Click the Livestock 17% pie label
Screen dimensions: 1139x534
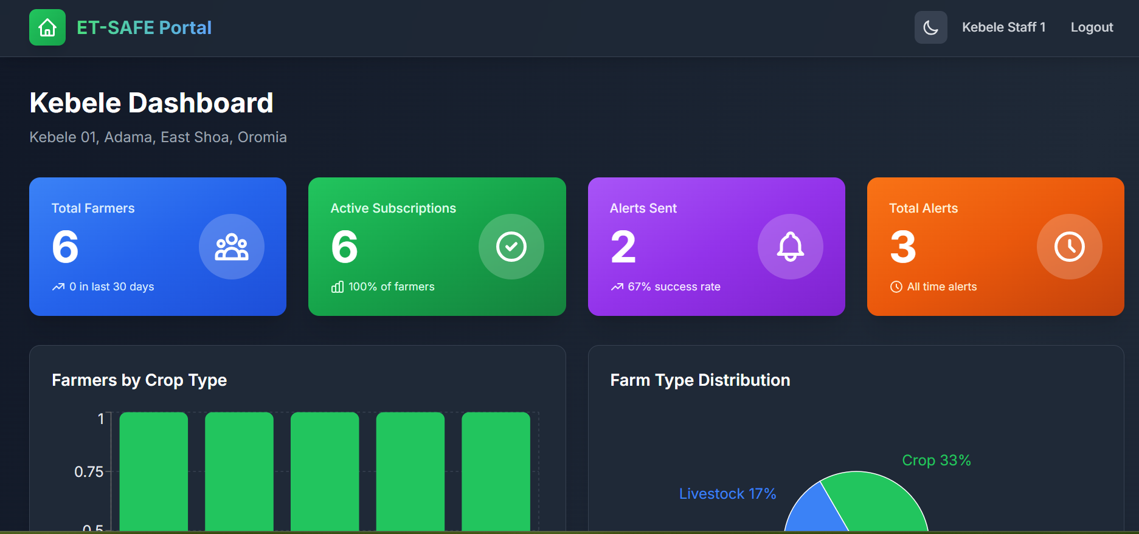[x=727, y=494]
